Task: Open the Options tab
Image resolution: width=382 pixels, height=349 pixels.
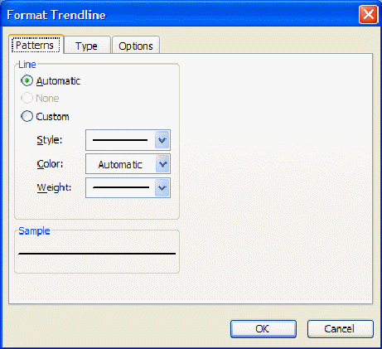Action: (x=136, y=46)
